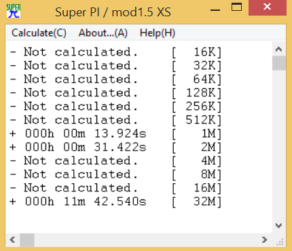Select the 8M not calculated row
The height and width of the screenshot is (251, 292).
(116, 174)
